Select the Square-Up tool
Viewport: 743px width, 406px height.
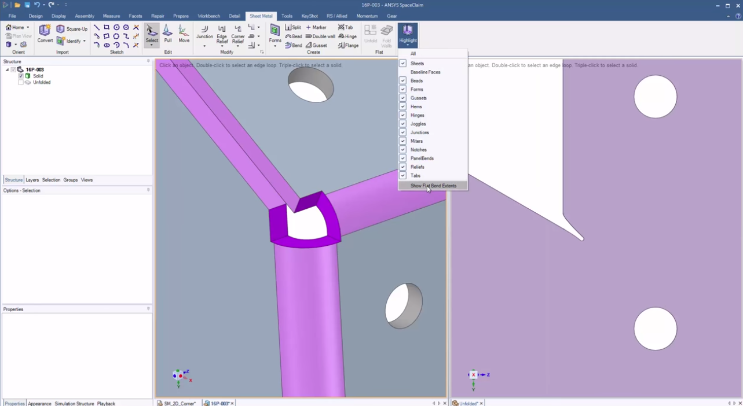[x=72, y=29]
